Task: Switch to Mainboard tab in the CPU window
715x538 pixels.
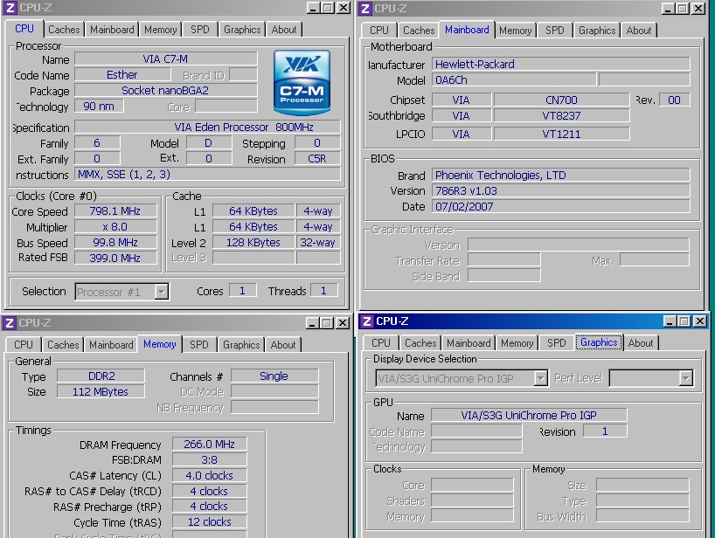Action: pyautogui.click(x=112, y=30)
